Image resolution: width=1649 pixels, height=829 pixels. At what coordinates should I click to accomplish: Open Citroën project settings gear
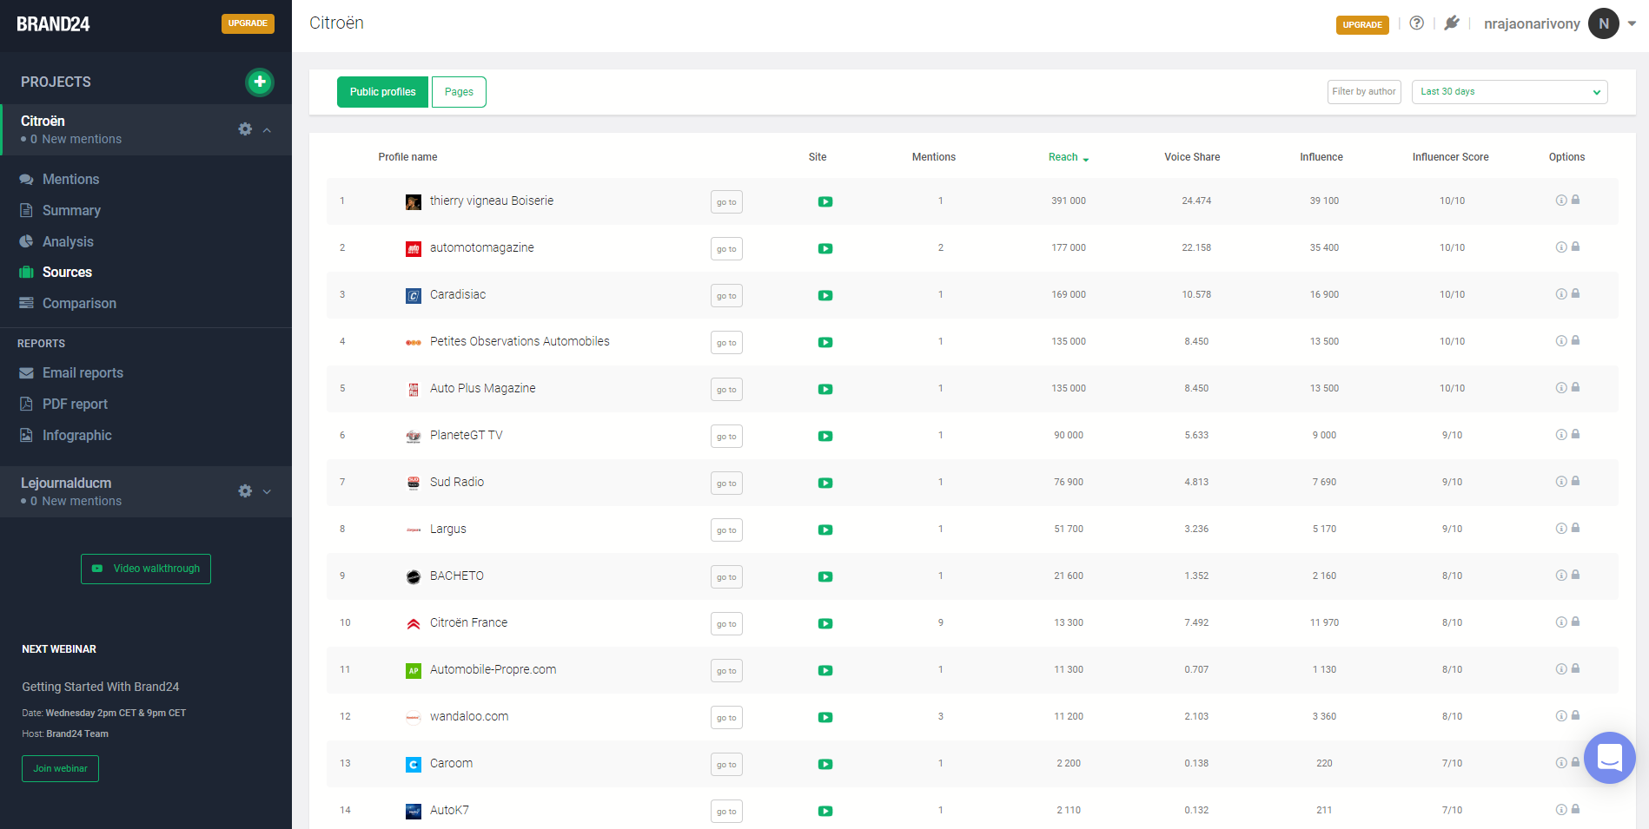coord(245,129)
